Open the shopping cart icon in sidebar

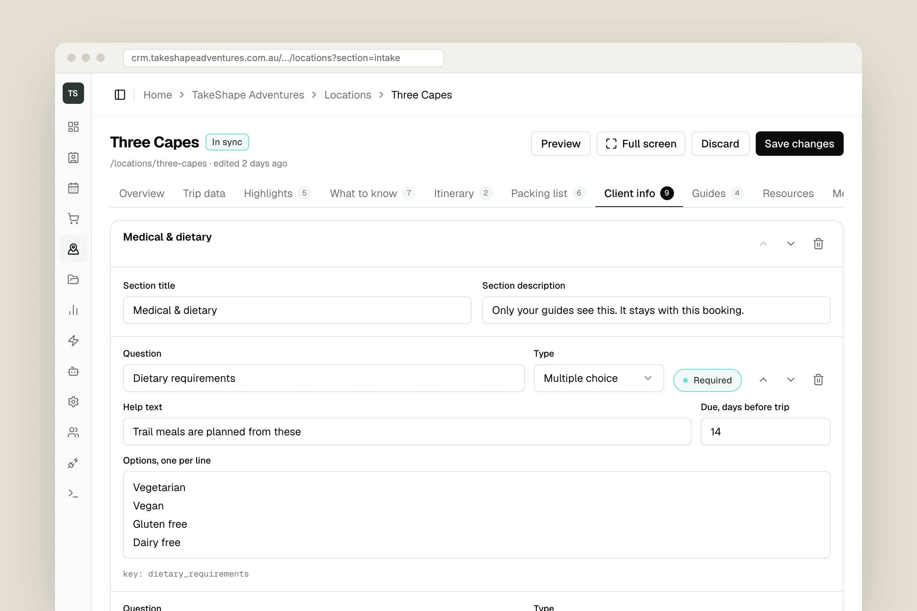coord(73,218)
